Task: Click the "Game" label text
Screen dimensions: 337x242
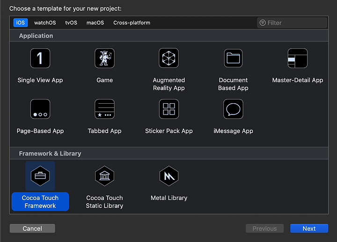Action: click(x=105, y=80)
